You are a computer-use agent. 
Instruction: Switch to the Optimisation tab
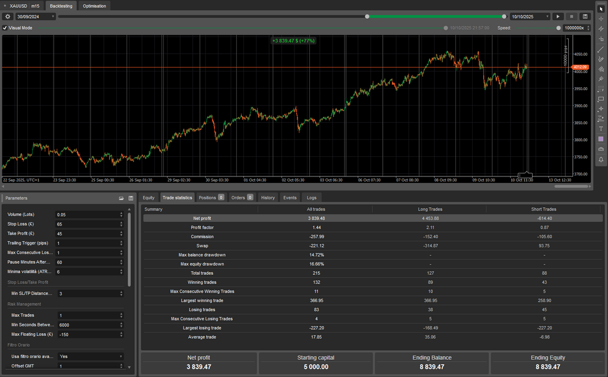(x=94, y=5)
